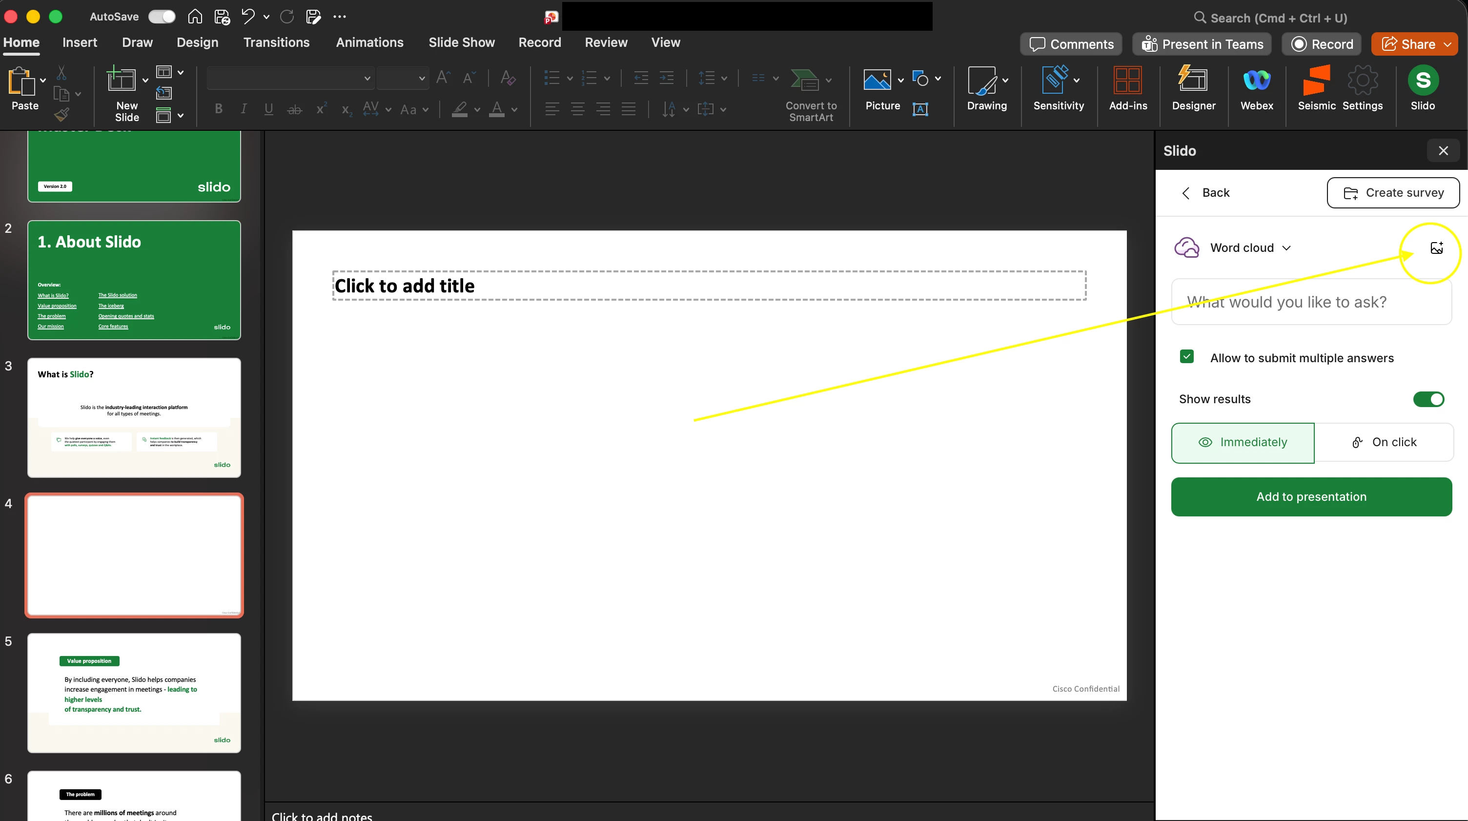Click the Format Painter brush icon
Viewport: 1468px width, 821px height.
coord(61,115)
